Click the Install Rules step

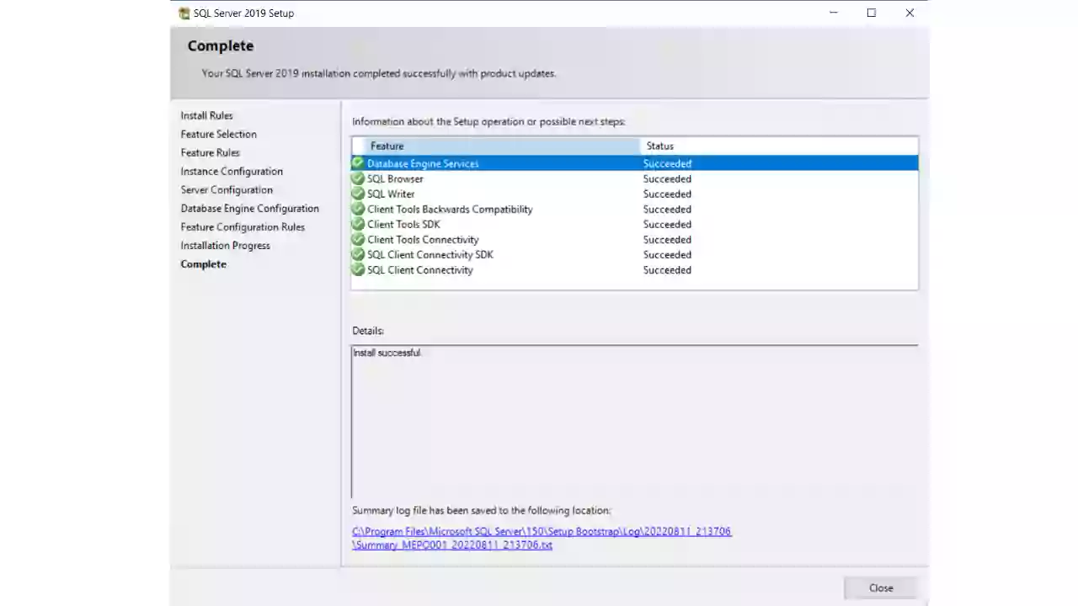[x=206, y=115]
